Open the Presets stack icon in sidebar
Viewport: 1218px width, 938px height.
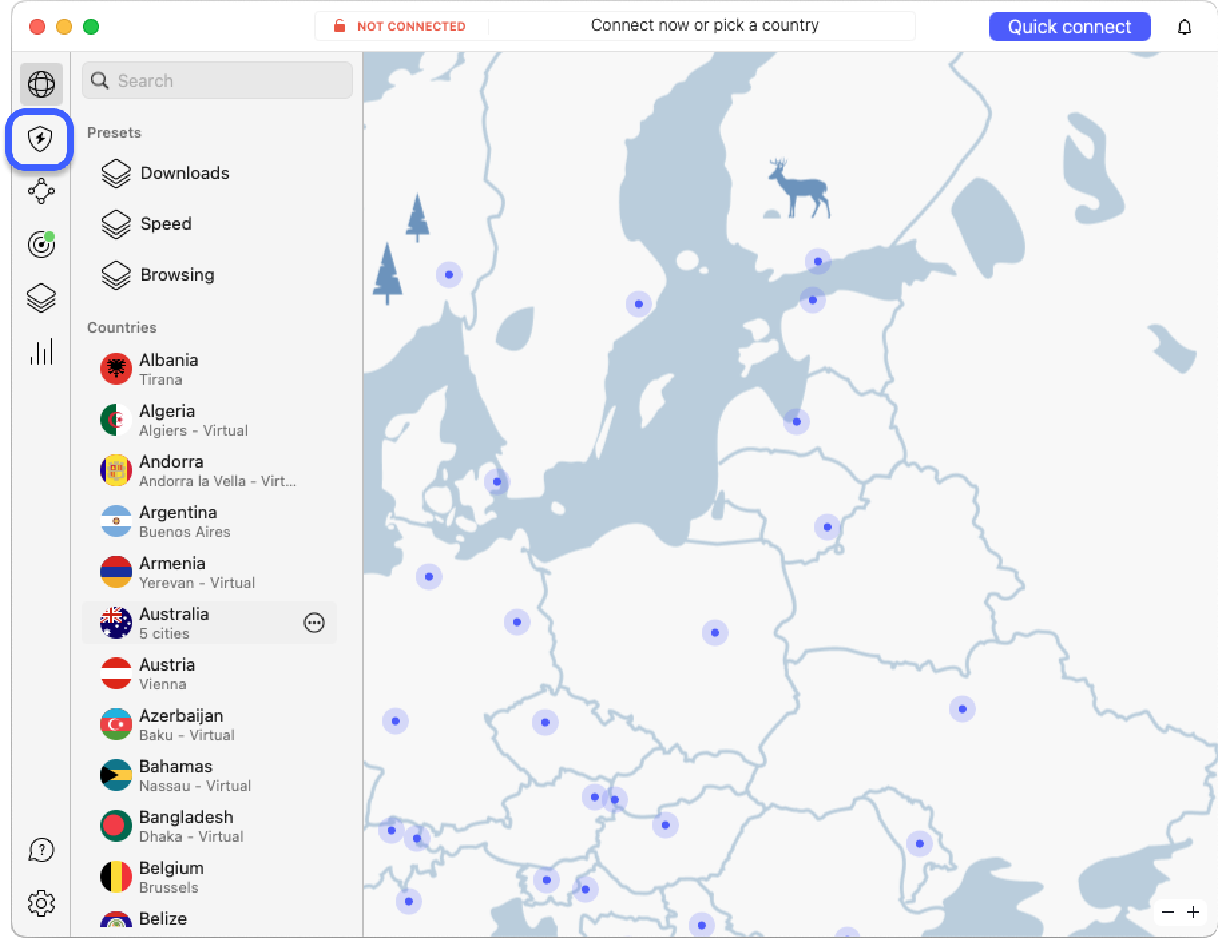[x=41, y=298]
